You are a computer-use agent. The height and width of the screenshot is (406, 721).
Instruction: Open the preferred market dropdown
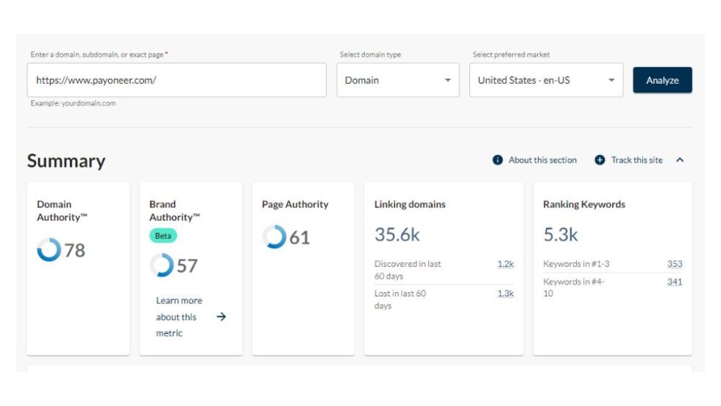click(546, 80)
